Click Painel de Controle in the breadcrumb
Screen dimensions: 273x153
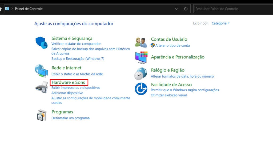[x=29, y=9]
